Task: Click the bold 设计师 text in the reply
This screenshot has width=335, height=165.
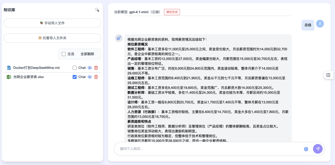Action: point(132,102)
